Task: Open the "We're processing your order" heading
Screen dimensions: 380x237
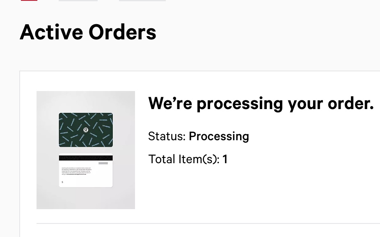Action: click(261, 103)
